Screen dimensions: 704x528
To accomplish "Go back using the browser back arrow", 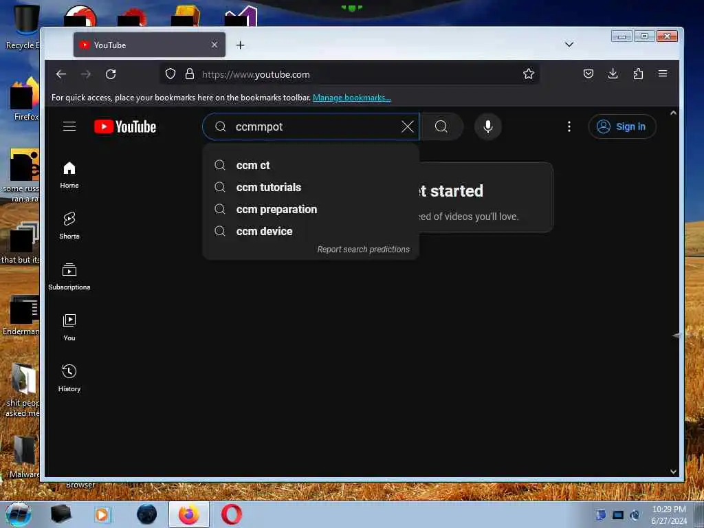I will coord(61,74).
